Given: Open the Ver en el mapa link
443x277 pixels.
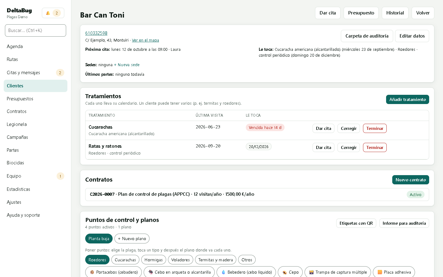Looking at the screenshot, I should pyautogui.click(x=146, y=40).
